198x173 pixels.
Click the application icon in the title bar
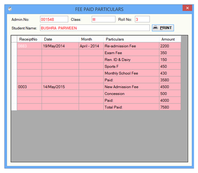coord(10,9)
